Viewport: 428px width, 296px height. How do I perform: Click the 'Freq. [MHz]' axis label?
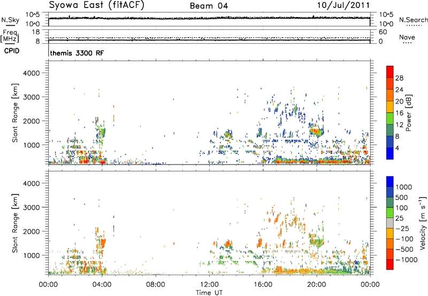[x=10, y=36]
